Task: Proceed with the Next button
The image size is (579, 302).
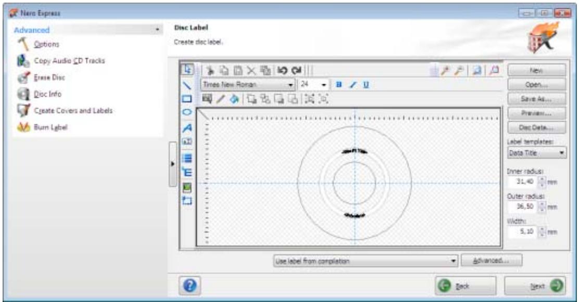Action: pyautogui.click(x=535, y=286)
